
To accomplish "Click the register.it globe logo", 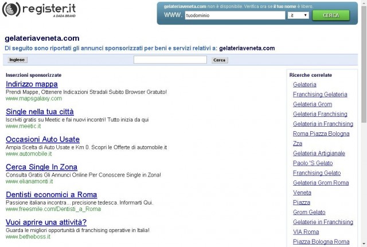I will coord(11,9).
